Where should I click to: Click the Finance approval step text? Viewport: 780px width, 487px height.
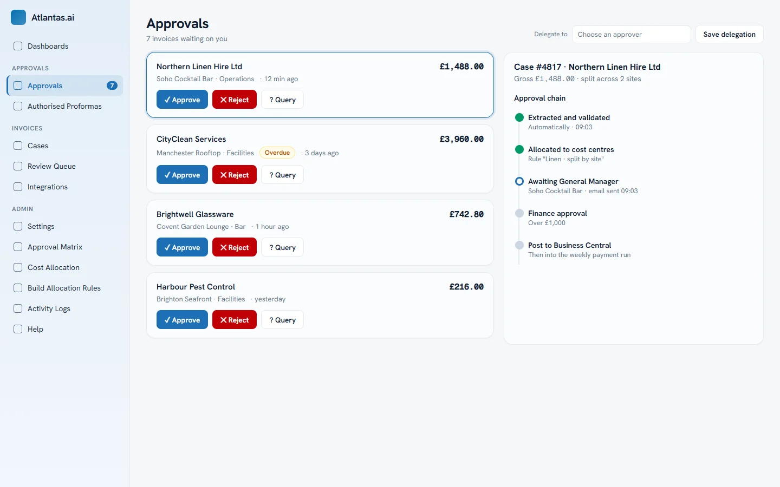[x=557, y=213]
